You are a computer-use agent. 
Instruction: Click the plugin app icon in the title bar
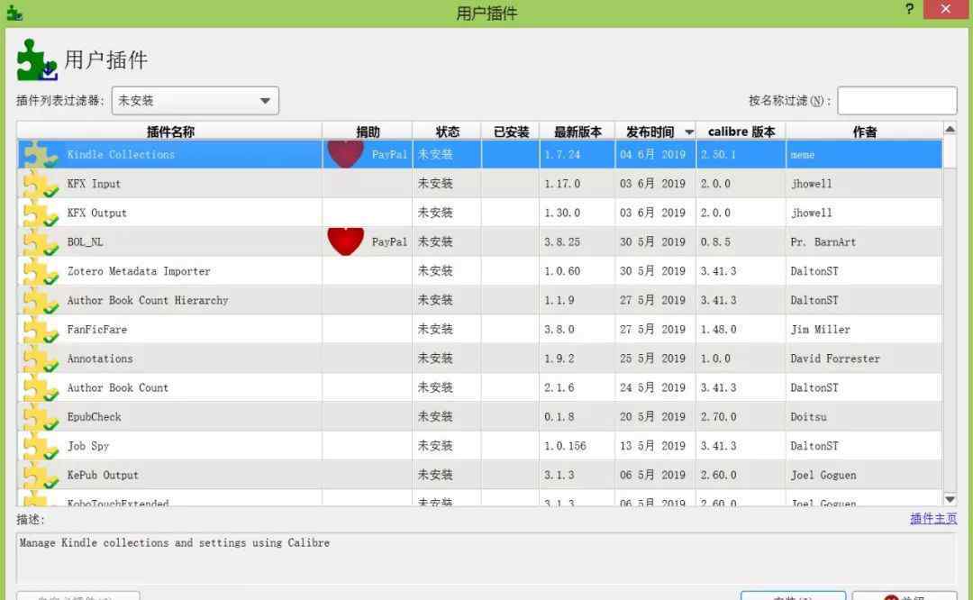coord(14,13)
